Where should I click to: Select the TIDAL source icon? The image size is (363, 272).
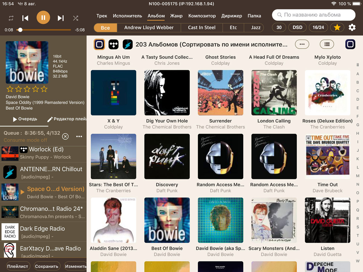click(113, 44)
